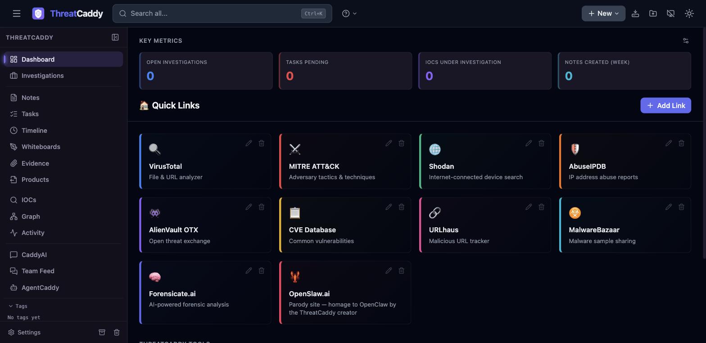
Task: Open the New dropdown menu
Action: click(x=603, y=14)
